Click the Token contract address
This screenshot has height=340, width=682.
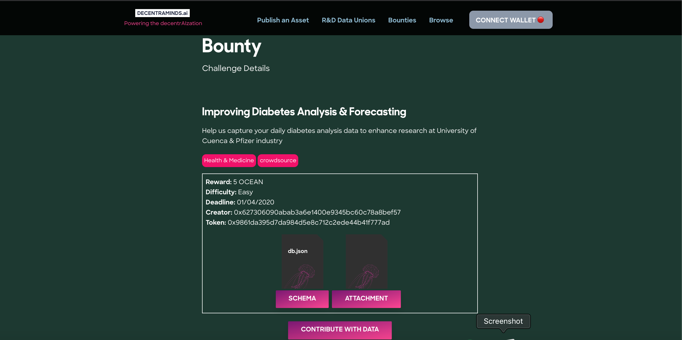(x=308, y=223)
